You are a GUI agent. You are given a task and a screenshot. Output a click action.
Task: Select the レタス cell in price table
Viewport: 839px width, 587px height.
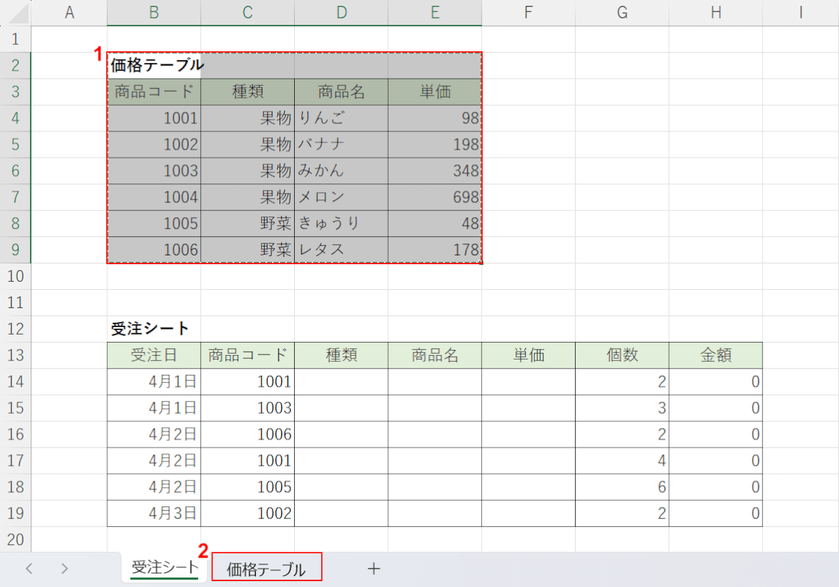coord(341,250)
